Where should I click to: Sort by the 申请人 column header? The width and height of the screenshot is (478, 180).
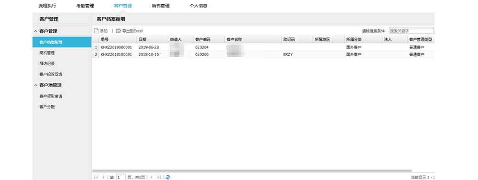(181, 40)
